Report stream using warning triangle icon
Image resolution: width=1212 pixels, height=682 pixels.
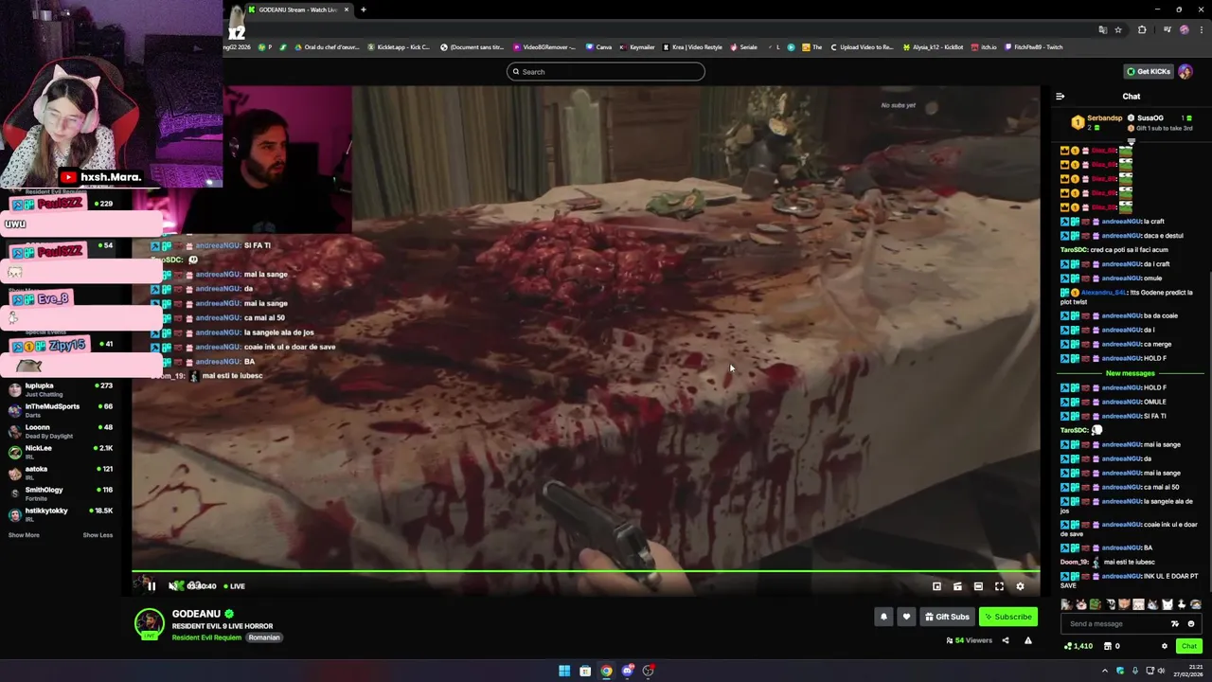click(1027, 640)
